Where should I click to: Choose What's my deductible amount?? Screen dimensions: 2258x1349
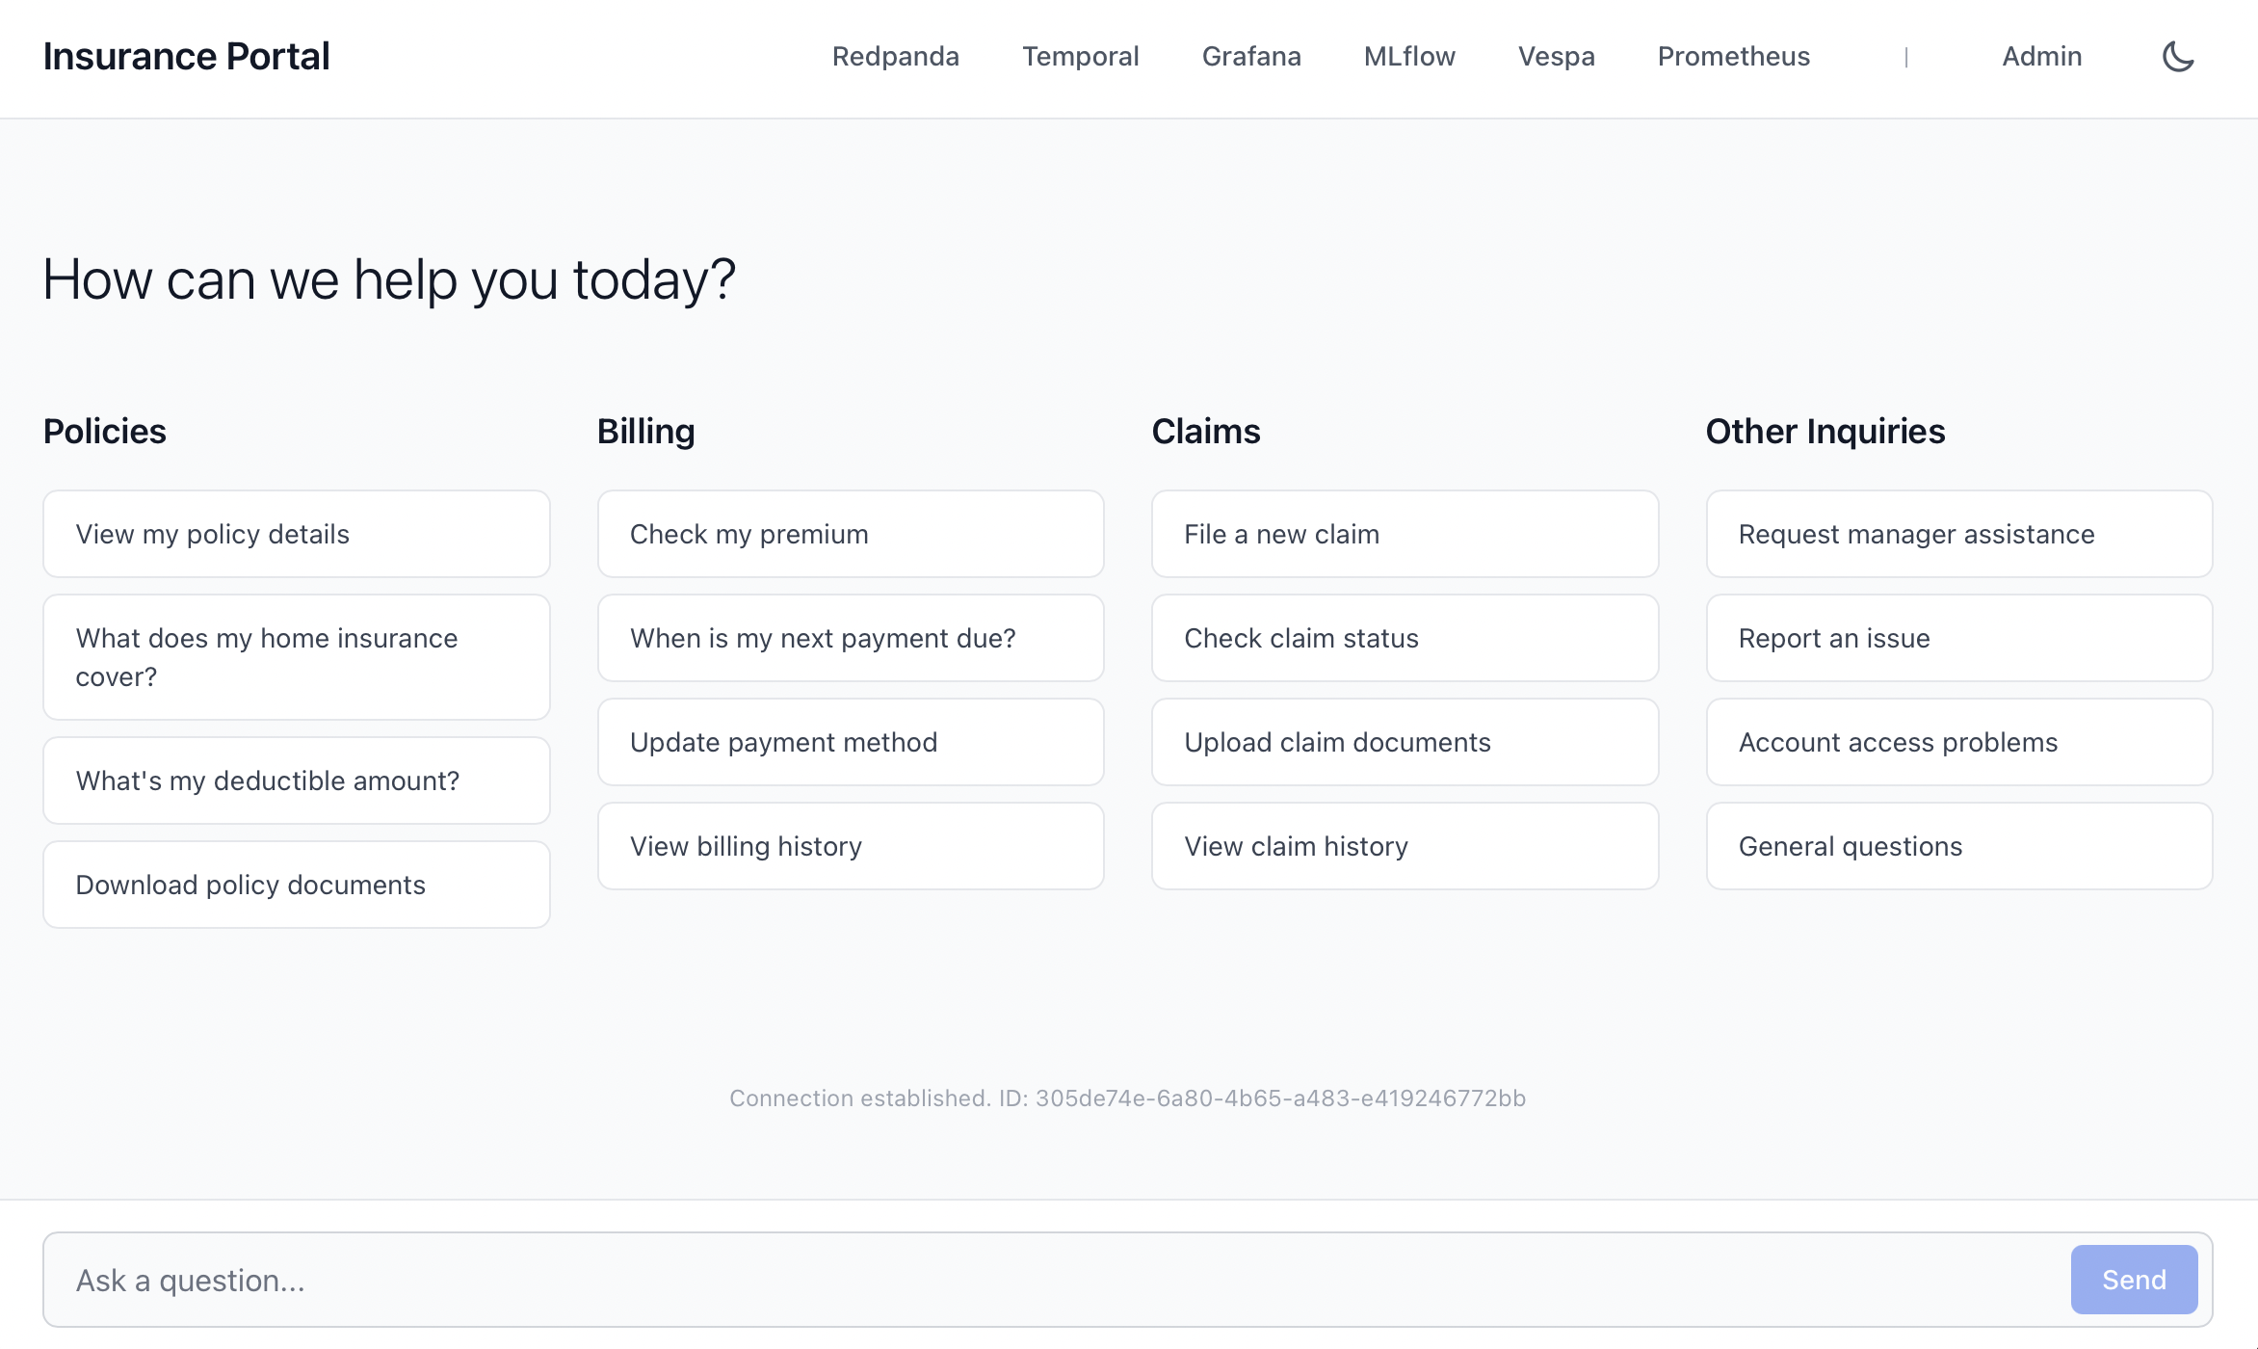297,780
